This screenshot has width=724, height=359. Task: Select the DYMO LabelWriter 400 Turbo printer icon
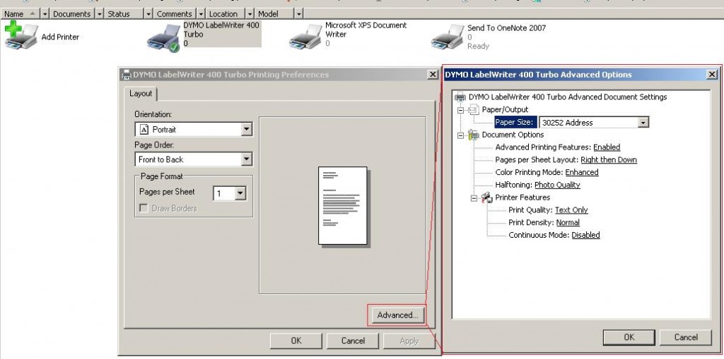pyautogui.click(x=163, y=38)
